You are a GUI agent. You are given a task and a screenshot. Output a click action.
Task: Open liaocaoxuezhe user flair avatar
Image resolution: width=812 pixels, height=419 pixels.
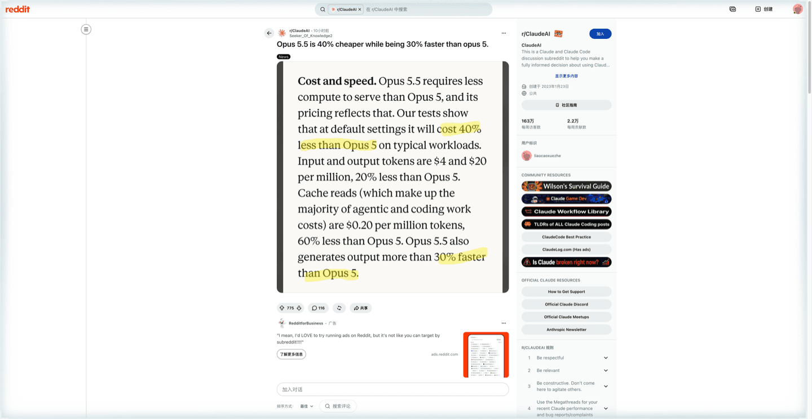pos(527,155)
